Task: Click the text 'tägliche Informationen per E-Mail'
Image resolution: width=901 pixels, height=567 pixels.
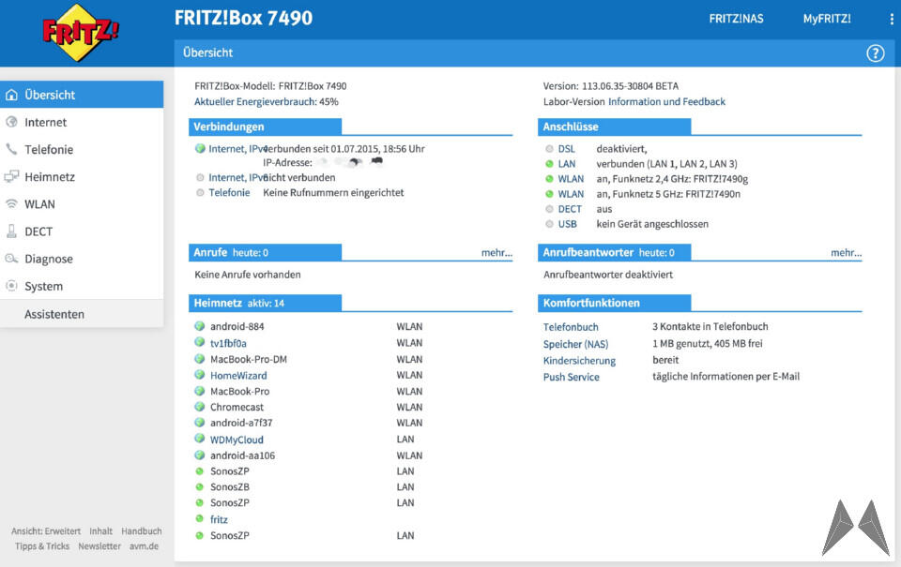Action: 725,377
